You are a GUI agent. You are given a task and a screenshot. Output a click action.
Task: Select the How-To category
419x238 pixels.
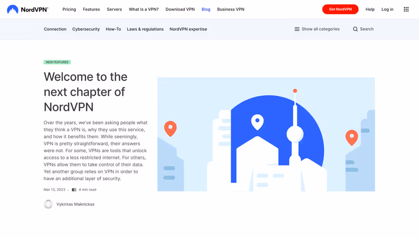(113, 29)
